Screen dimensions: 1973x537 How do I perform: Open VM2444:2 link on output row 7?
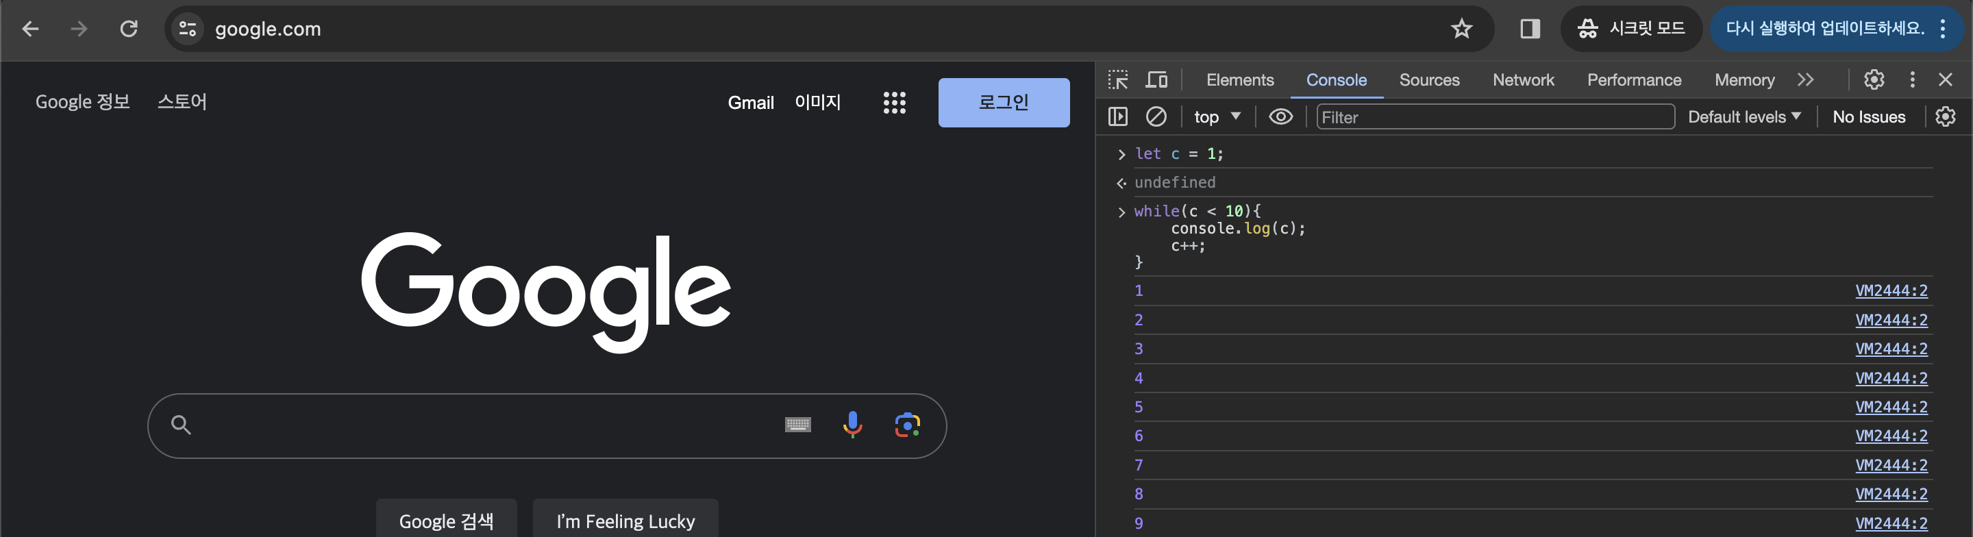pos(1891,465)
